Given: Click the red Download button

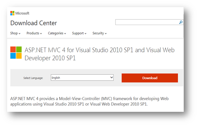Looking at the screenshot, I should click(150, 78).
